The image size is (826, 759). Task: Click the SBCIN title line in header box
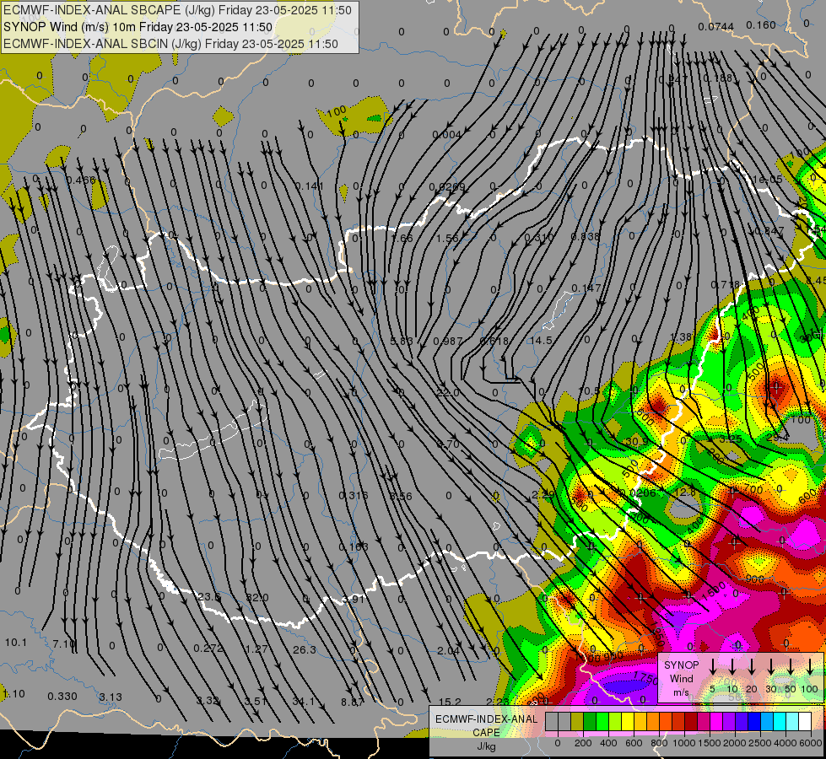(170, 44)
